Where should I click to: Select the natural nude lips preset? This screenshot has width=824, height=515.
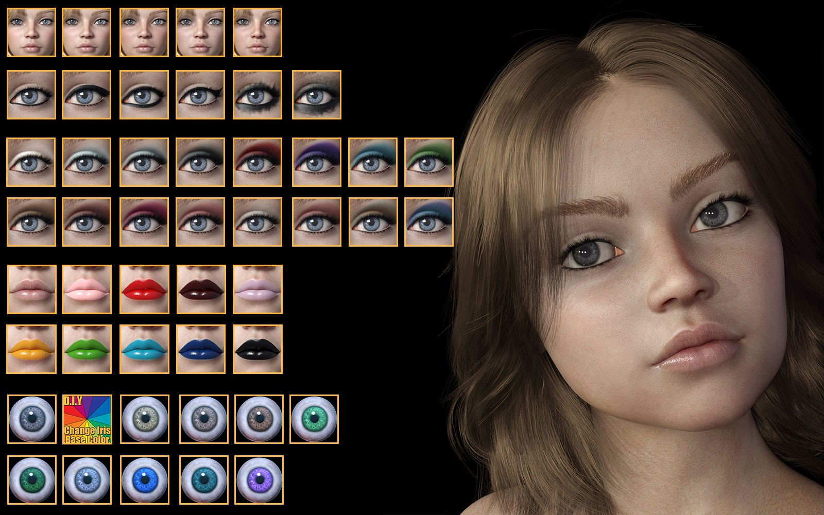(x=31, y=289)
